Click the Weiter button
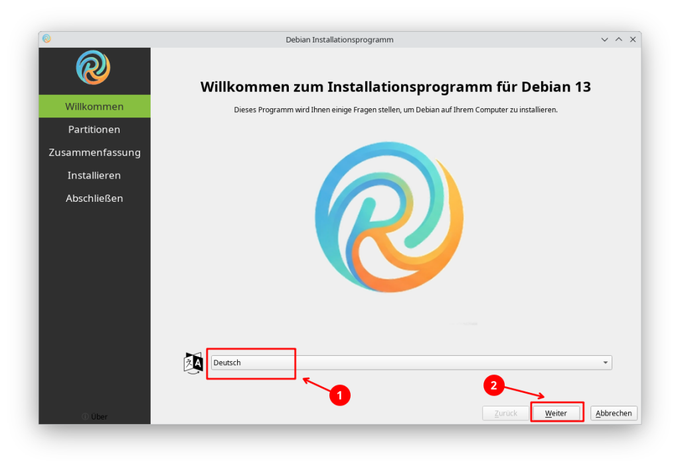680x470 pixels. point(556,413)
